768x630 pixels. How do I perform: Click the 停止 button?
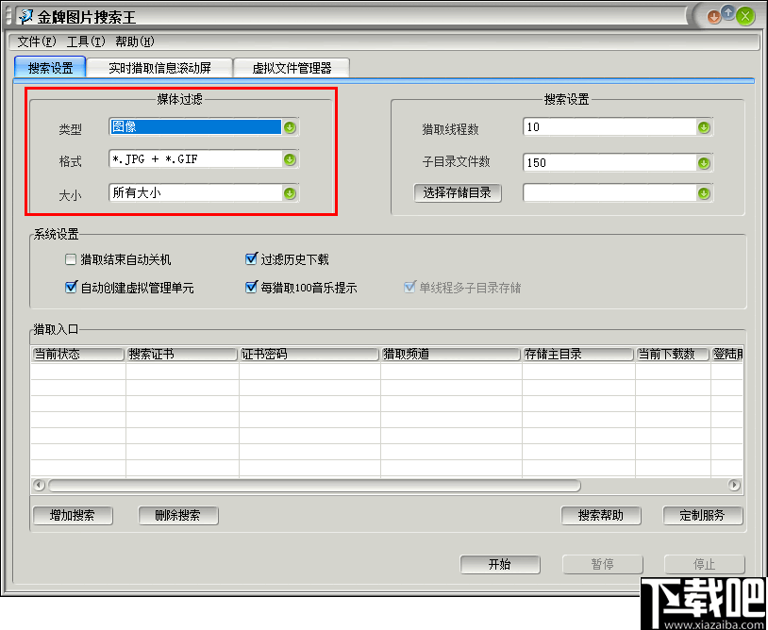point(705,564)
